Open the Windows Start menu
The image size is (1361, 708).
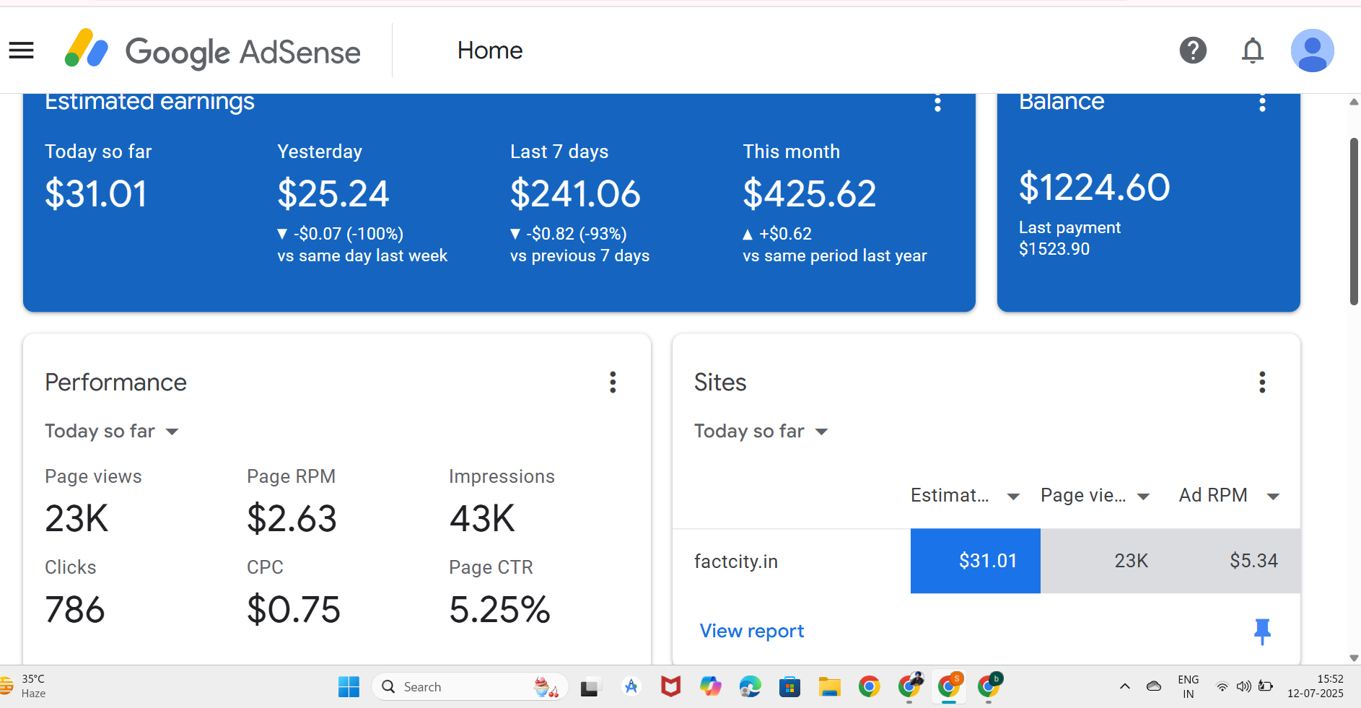tap(349, 686)
